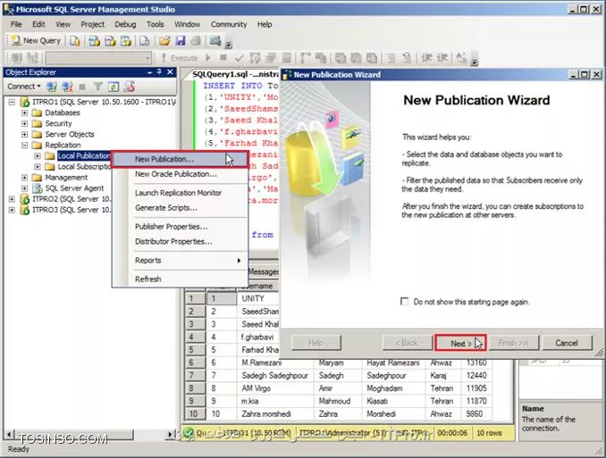The image size is (606, 458).
Task: Expand the Databases folder
Action: click(24, 112)
